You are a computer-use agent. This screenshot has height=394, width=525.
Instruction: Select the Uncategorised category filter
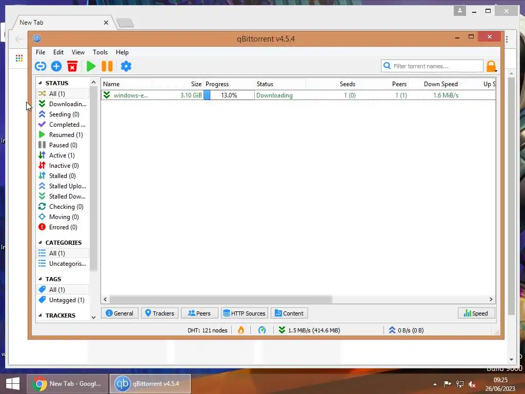click(x=63, y=264)
